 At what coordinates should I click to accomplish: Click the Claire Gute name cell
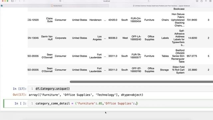[49, 20]
